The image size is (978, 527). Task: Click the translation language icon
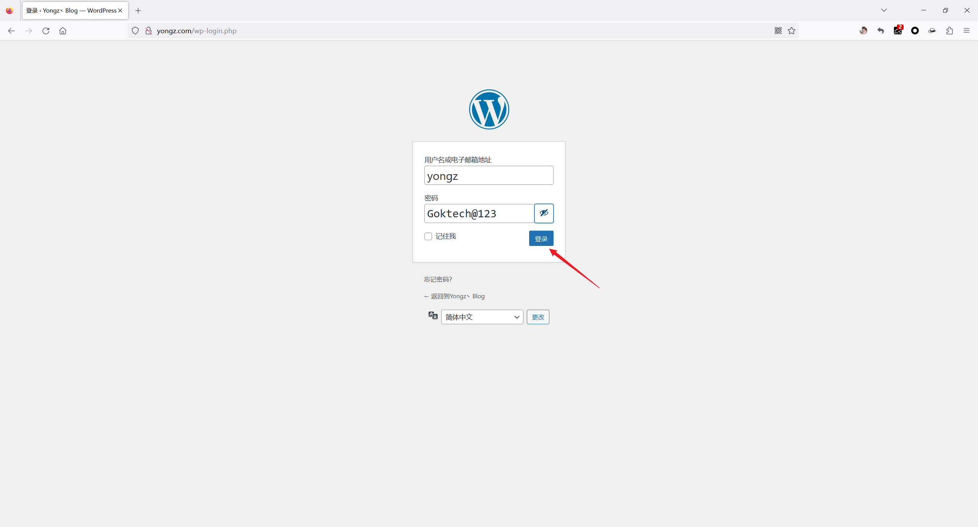point(433,315)
